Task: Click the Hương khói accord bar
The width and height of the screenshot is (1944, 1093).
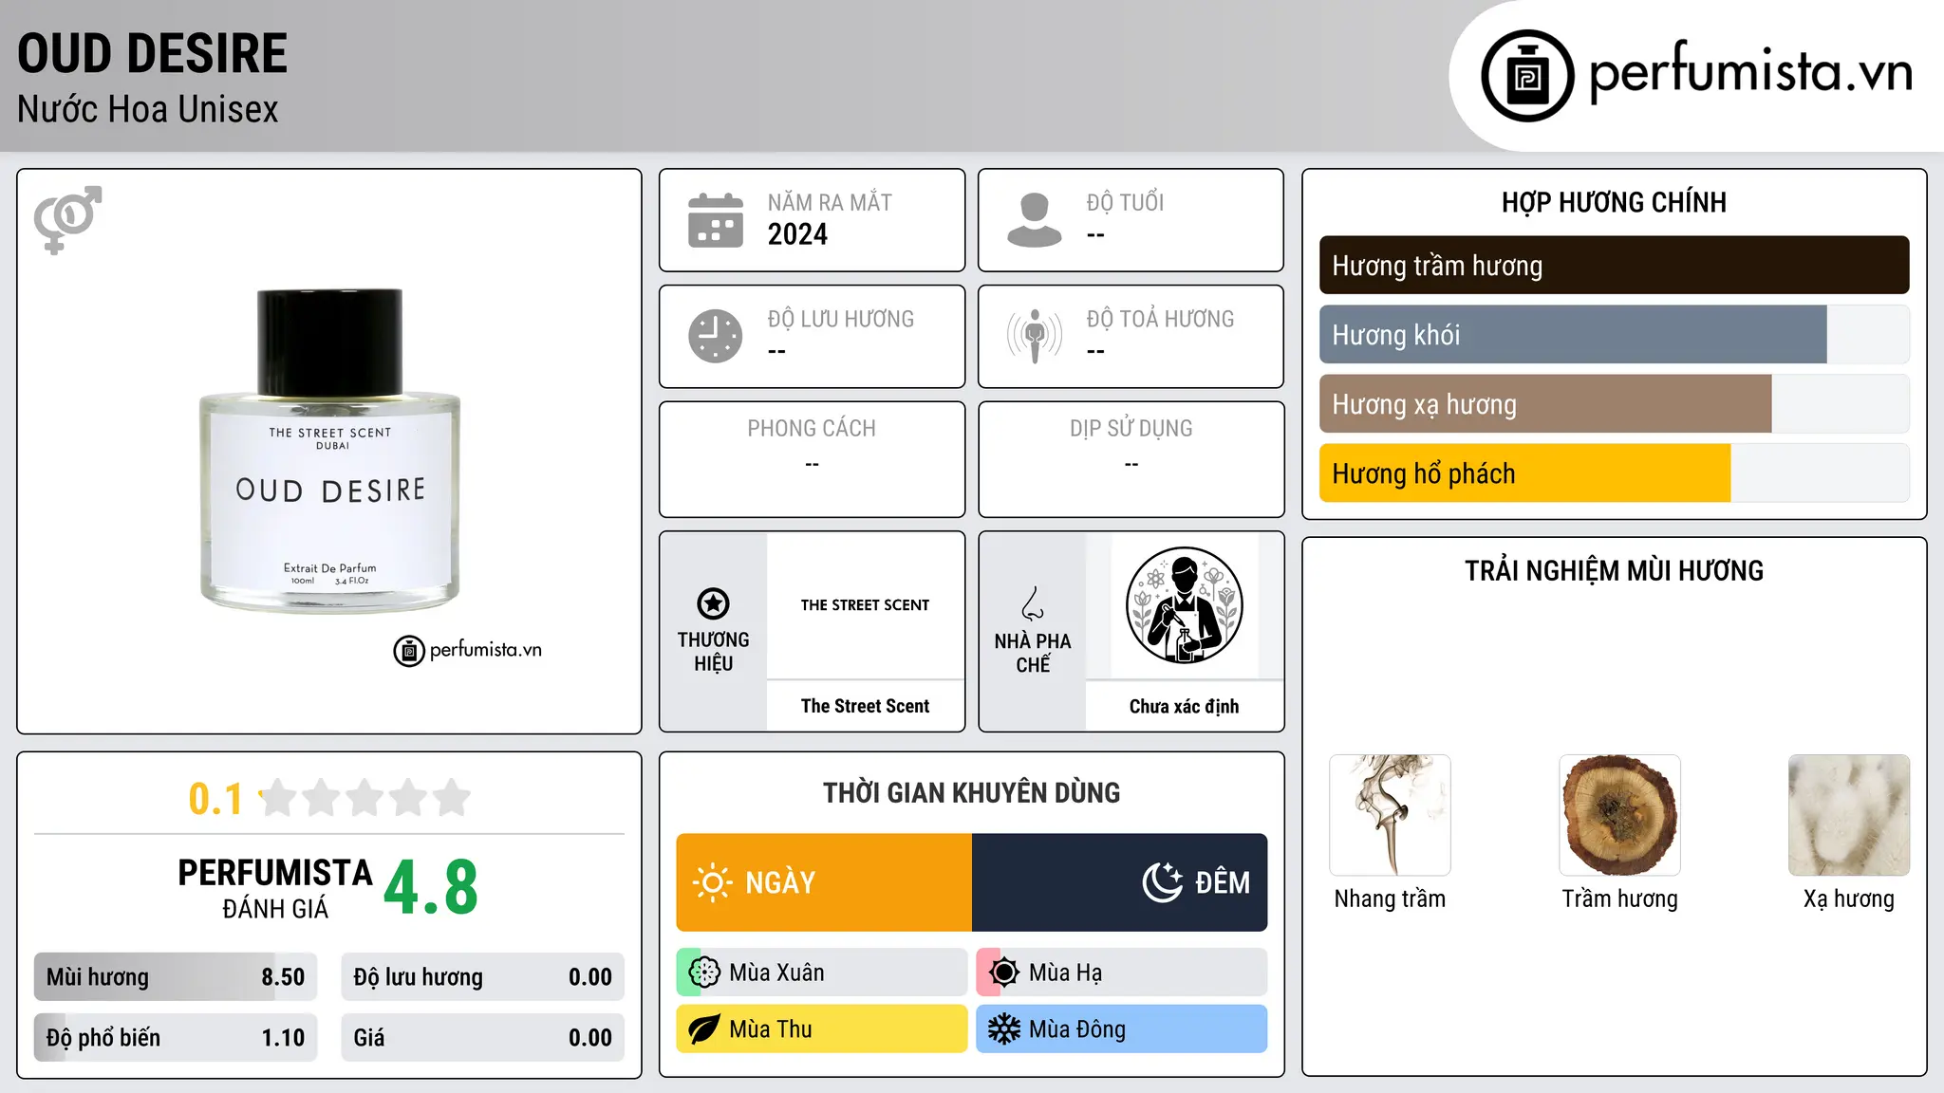Action: pos(1614,334)
